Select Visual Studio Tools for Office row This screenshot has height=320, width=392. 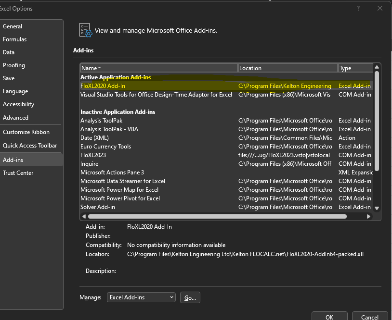tap(226, 95)
